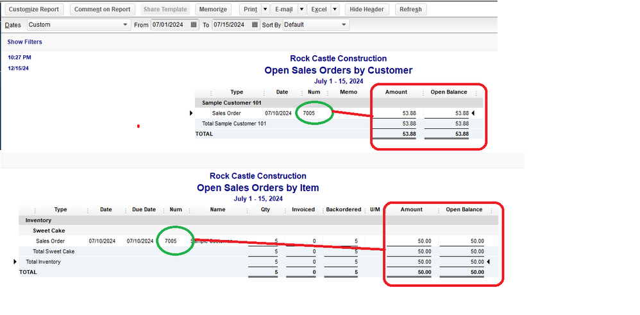Click the U/M column header
Screen dimensions: 640x315
[376, 210]
